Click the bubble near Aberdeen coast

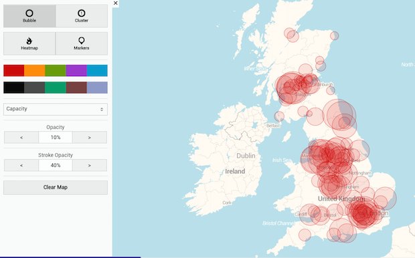pyautogui.click(x=334, y=35)
